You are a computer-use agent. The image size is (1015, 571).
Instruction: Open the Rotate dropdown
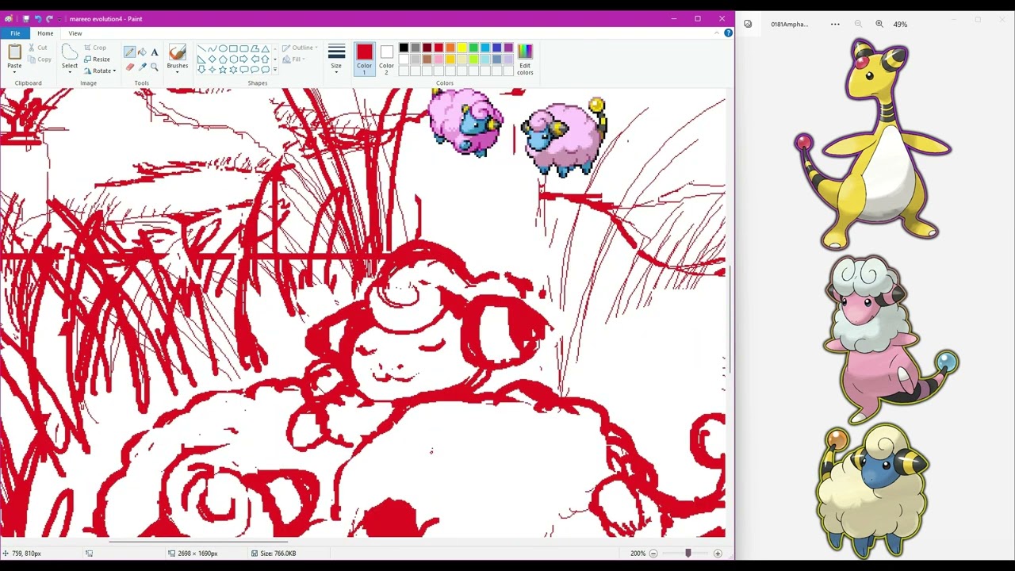[100, 71]
